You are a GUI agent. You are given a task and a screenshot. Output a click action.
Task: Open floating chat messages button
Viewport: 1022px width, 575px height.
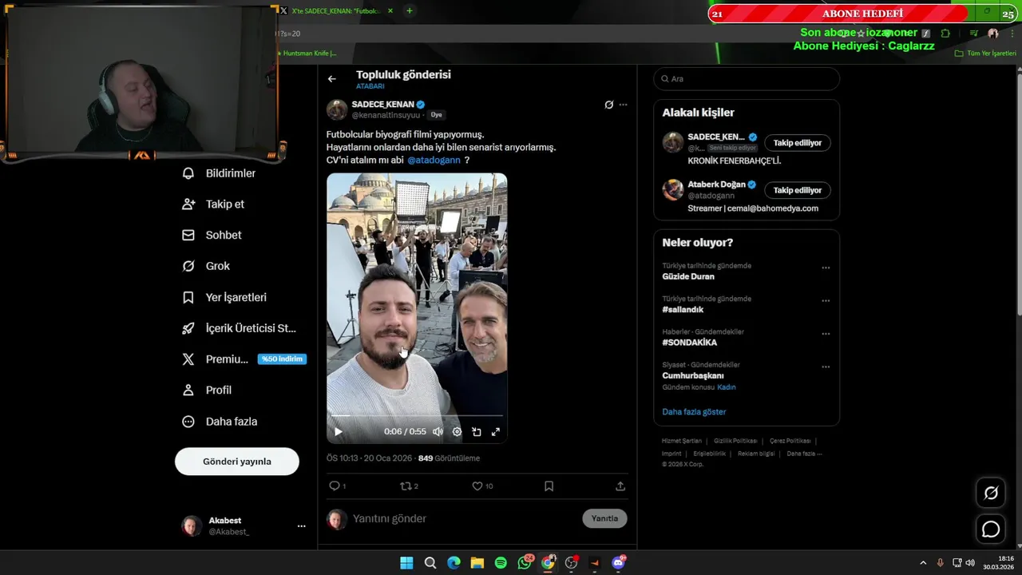pyautogui.click(x=991, y=529)
